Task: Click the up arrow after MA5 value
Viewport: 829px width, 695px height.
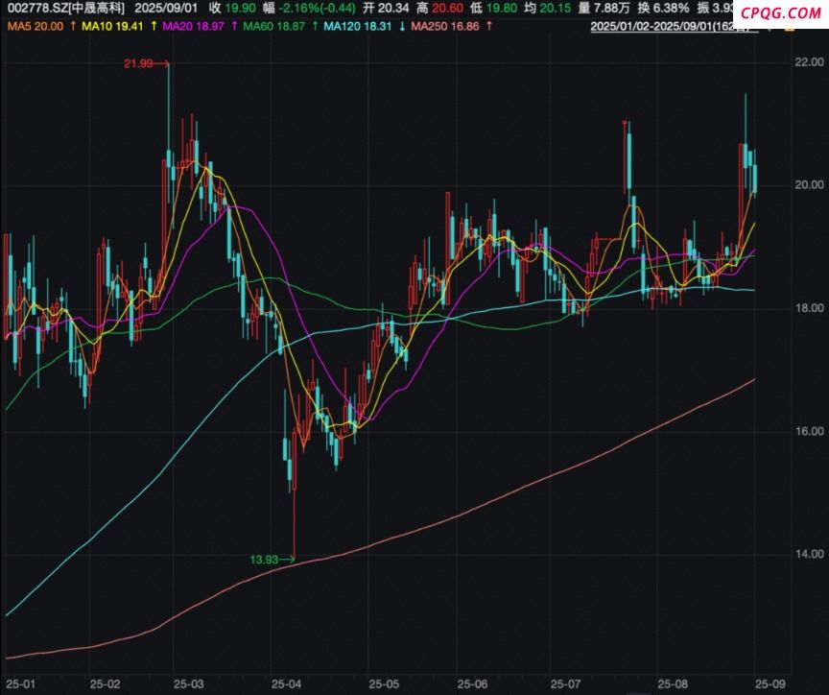Action: (73, 26)
